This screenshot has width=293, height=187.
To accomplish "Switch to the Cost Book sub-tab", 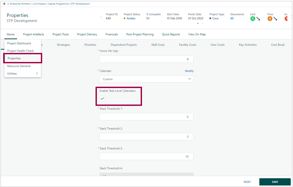I will pos(278,45).
